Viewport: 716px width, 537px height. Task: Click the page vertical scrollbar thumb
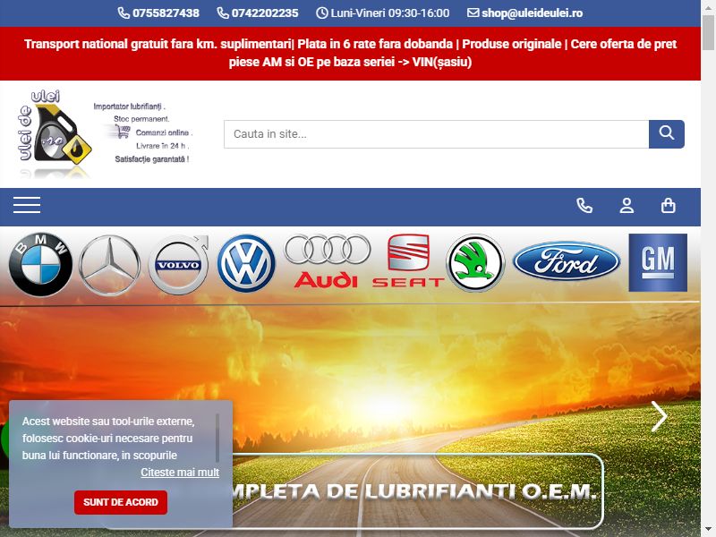pyautogui.click(x=708, y=32)
